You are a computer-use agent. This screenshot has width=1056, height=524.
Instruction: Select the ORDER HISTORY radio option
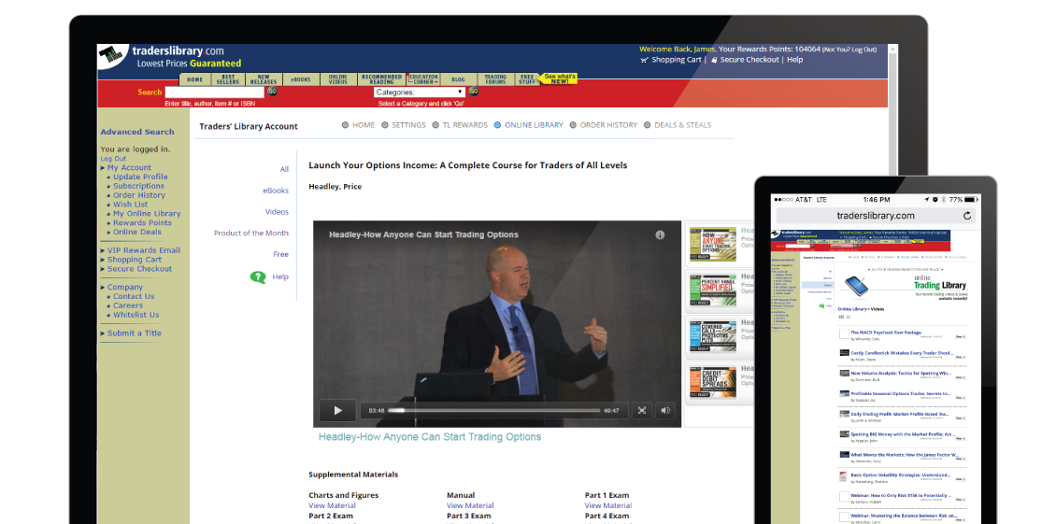(x=572, y=125)
